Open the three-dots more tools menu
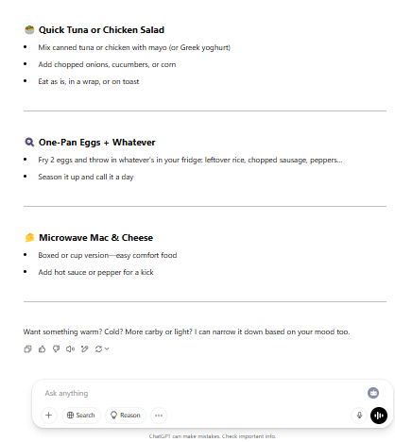The image size is (395, 442). [159, 416]
